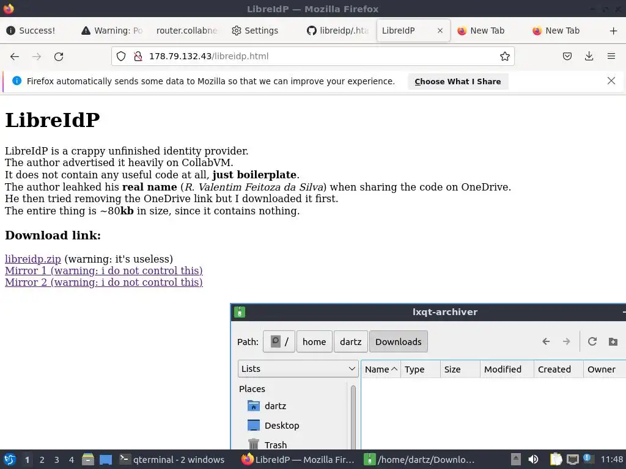Sort files by the Size column

click(460, 369)
